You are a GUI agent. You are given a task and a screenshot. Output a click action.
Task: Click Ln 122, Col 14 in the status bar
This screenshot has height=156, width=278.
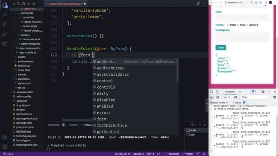122,154
